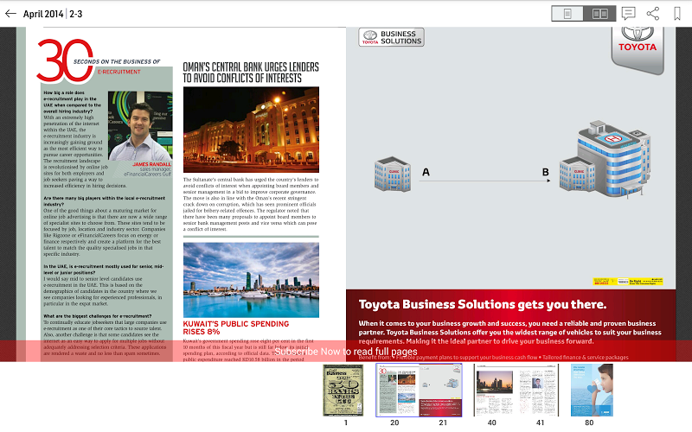Click the April 2014 issue title

click(43, 14)
